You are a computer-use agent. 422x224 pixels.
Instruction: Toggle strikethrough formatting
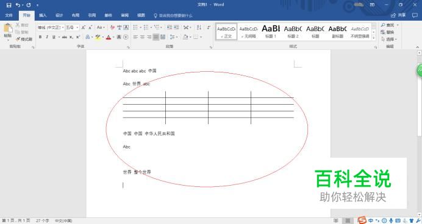65,37
